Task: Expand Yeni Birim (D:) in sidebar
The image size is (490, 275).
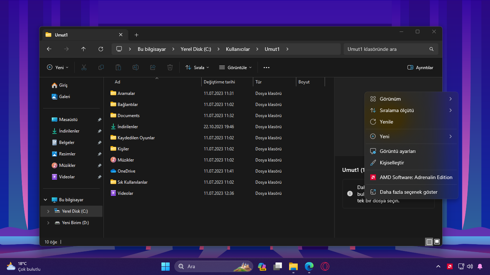Action: point(48,223)
